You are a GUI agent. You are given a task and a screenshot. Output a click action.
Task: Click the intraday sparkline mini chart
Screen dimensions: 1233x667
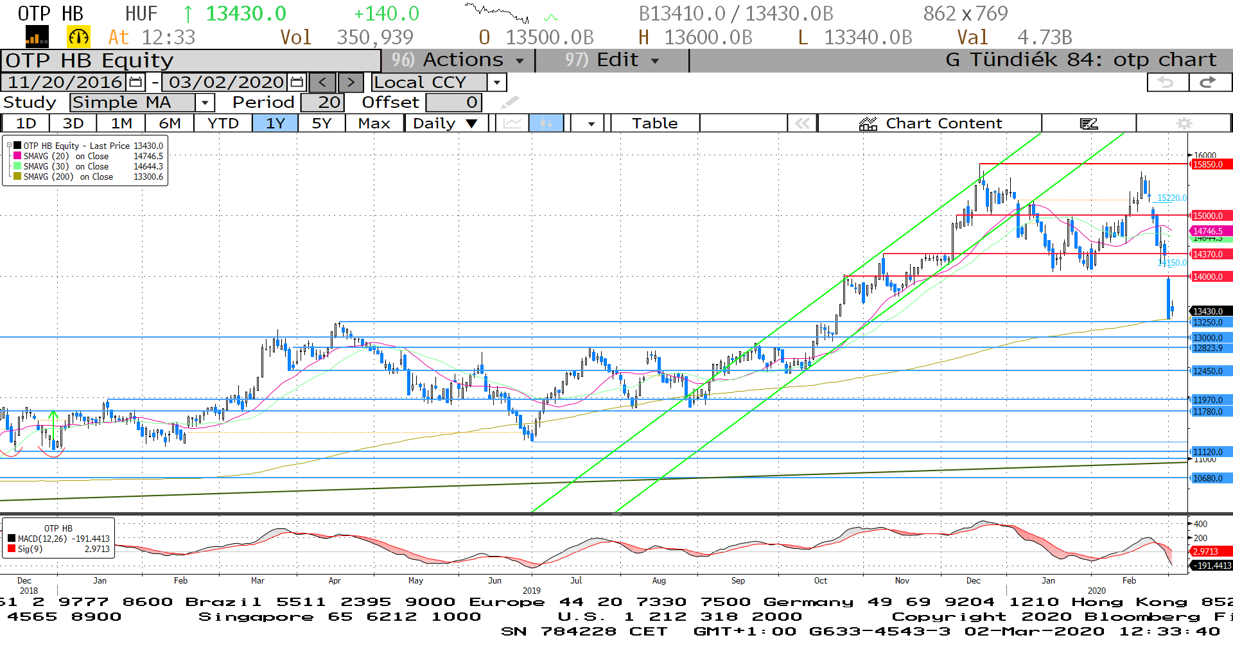[x=512, y=13]
